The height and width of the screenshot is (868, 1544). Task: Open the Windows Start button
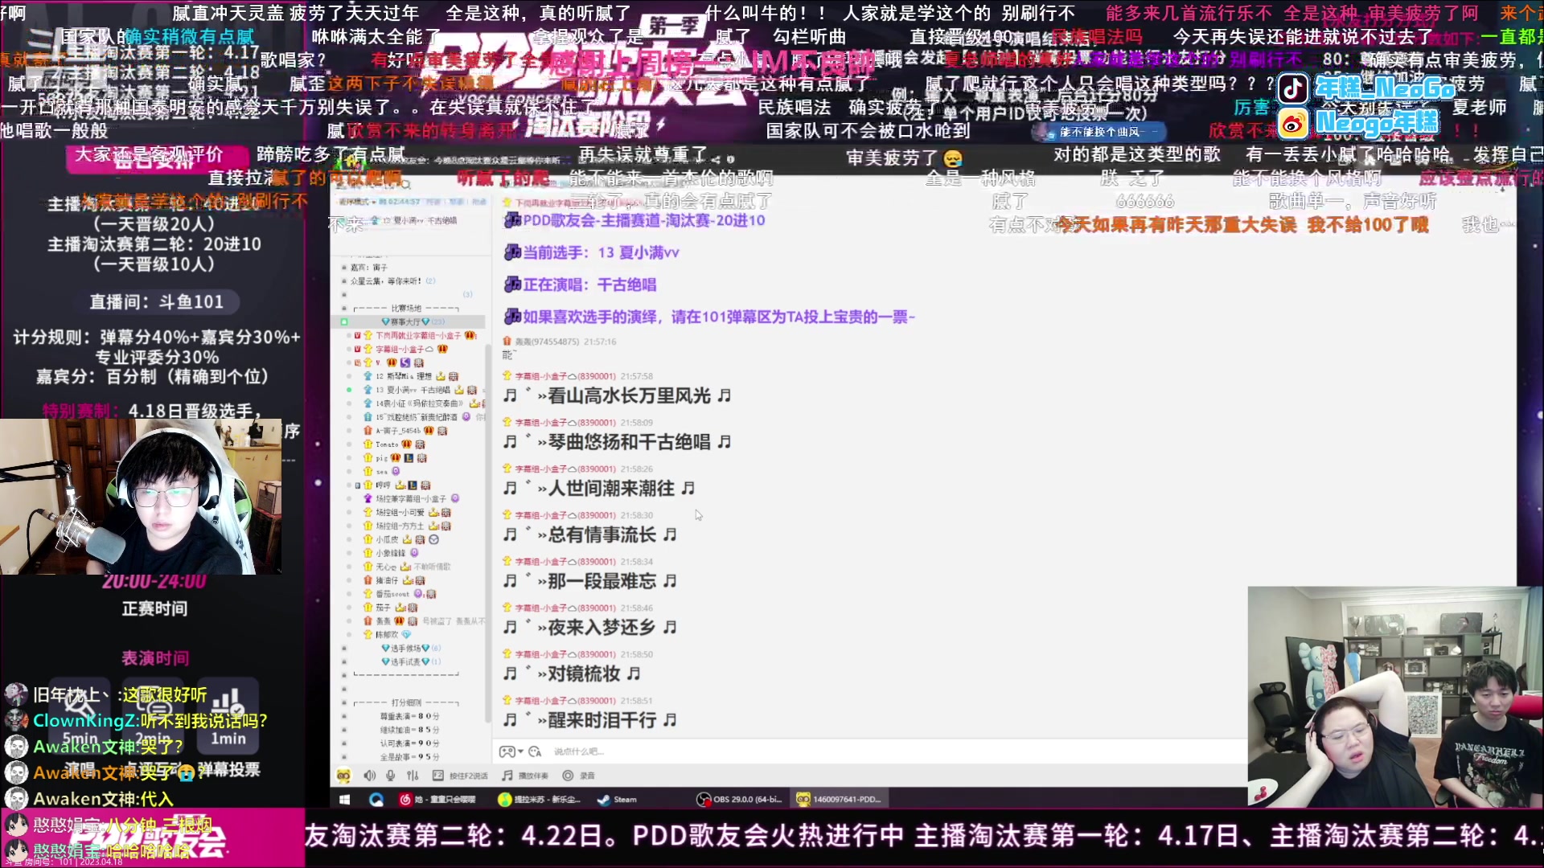coord(345,799)
